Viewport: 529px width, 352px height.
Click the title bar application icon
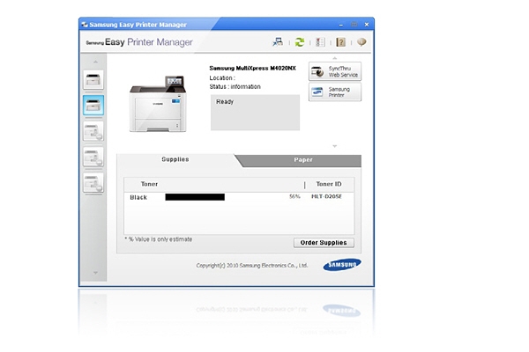tap(85, 25)
